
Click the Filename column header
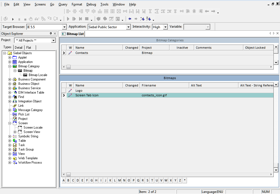pyautogui.click(x=164, y=85)
